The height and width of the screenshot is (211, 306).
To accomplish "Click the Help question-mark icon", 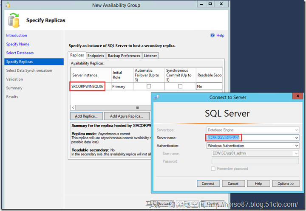I will [x=212, y=35].
